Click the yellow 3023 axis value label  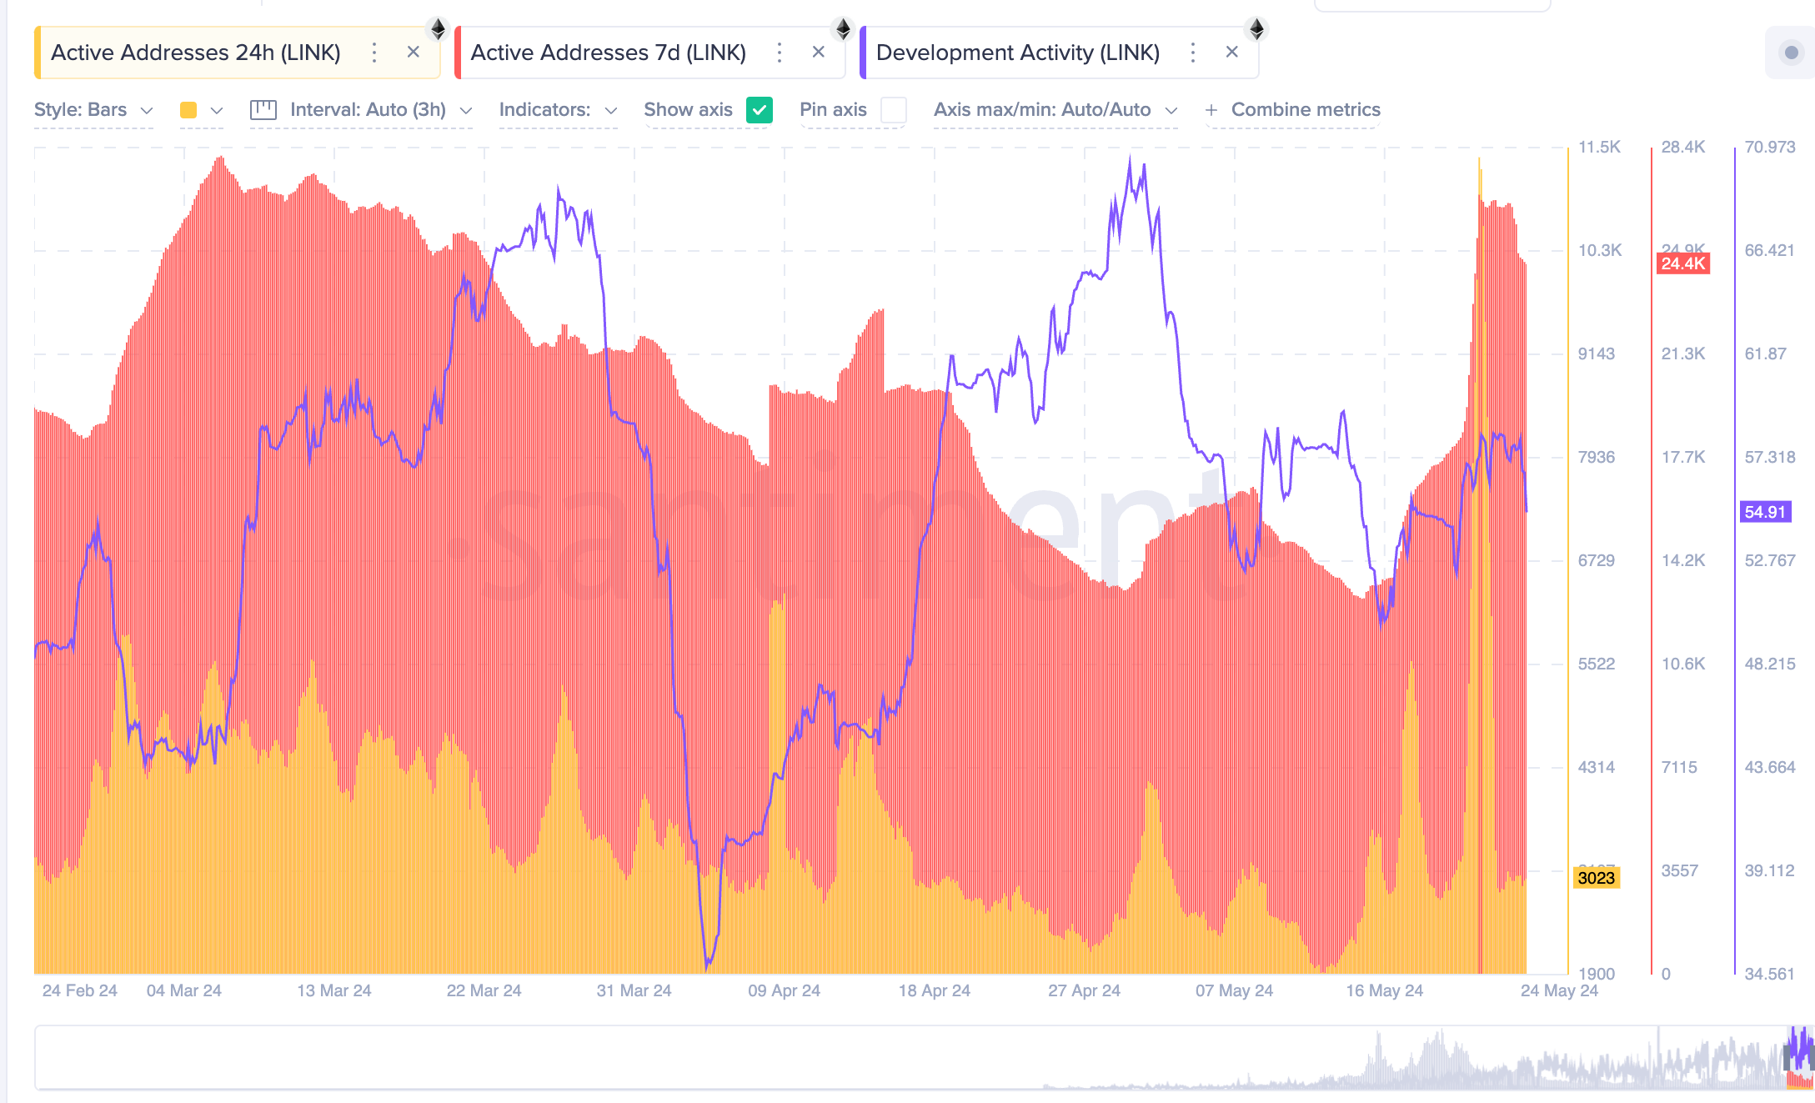pyautogui.click(x=1597, y=878)
